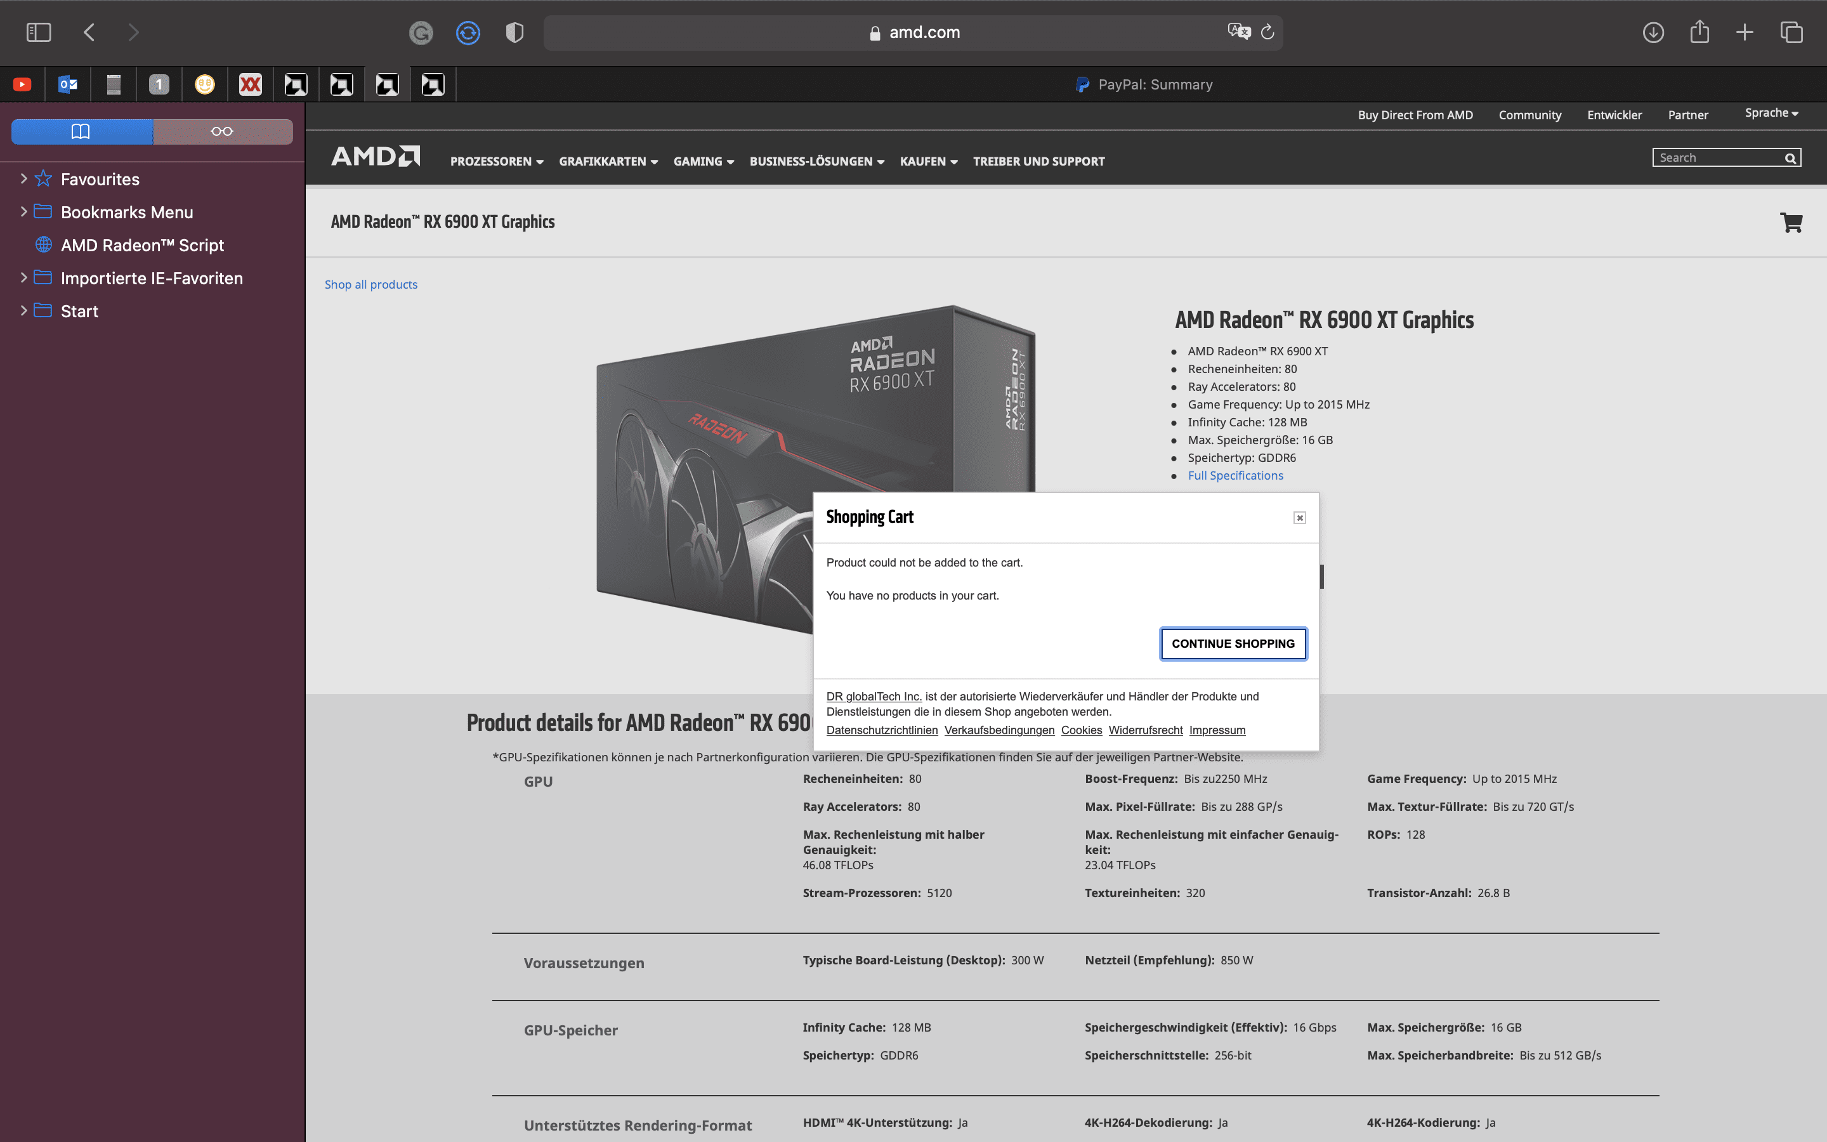Screen dimensions: 1827x1142
Task: Open the red XX pinned tab
Action: 251,84
